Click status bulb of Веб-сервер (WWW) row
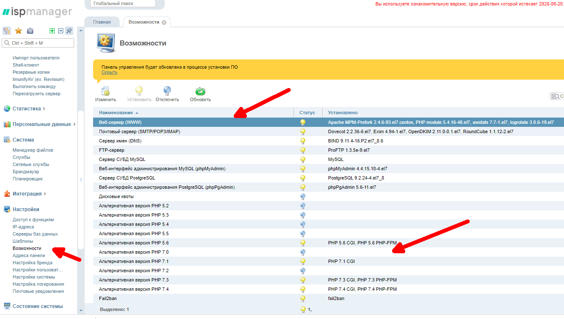The width and height of the screenshot is (564, 319). (x=302, y=122)
